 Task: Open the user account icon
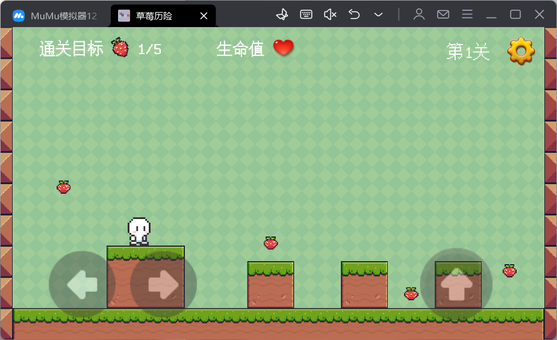pyautogui.click(x=419, y=14)
